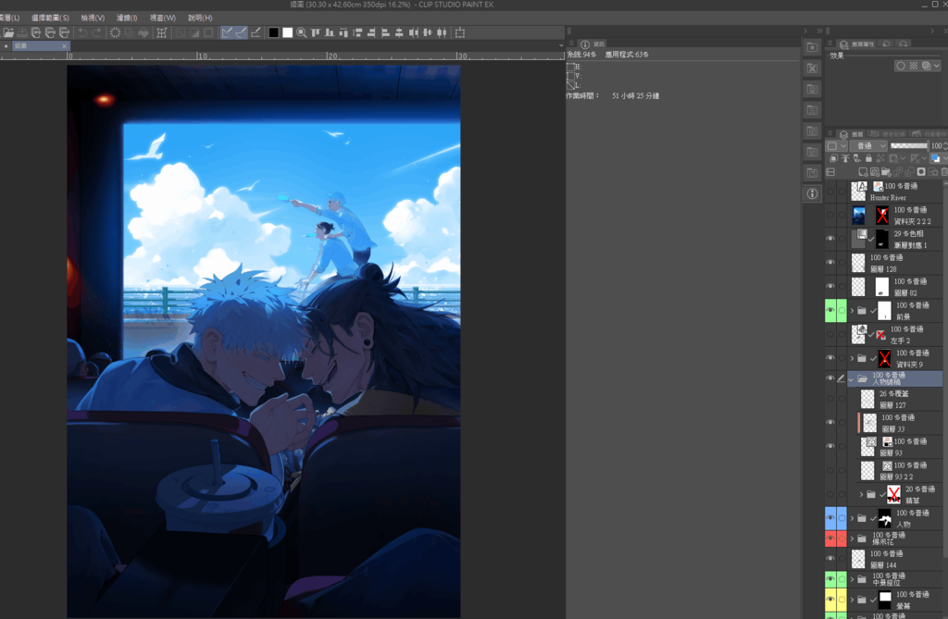948x619 pixels.
Task: Click the New Layer Folder icon
Action: coord(886,172)
